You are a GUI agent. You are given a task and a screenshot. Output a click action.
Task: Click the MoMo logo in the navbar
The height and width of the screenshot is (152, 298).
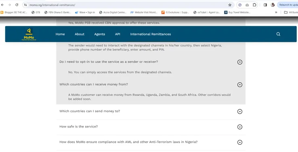29,34
